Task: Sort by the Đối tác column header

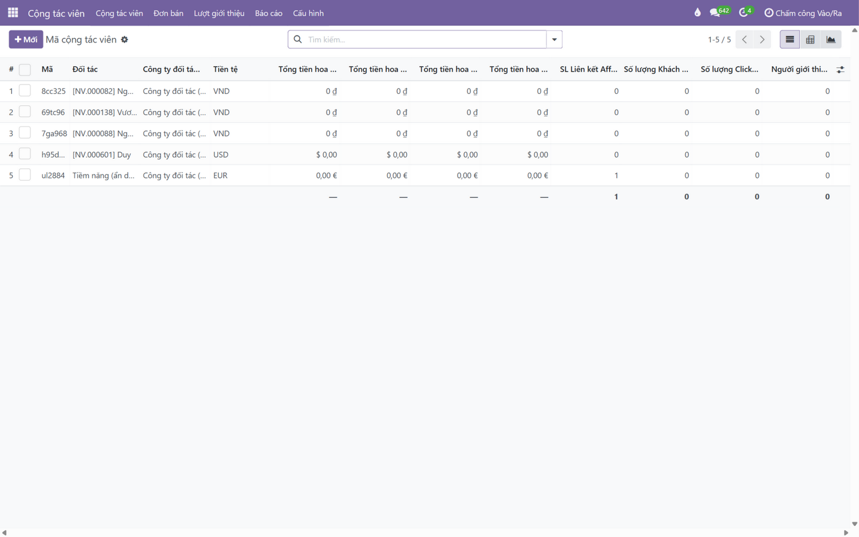Action: (85, 69)
